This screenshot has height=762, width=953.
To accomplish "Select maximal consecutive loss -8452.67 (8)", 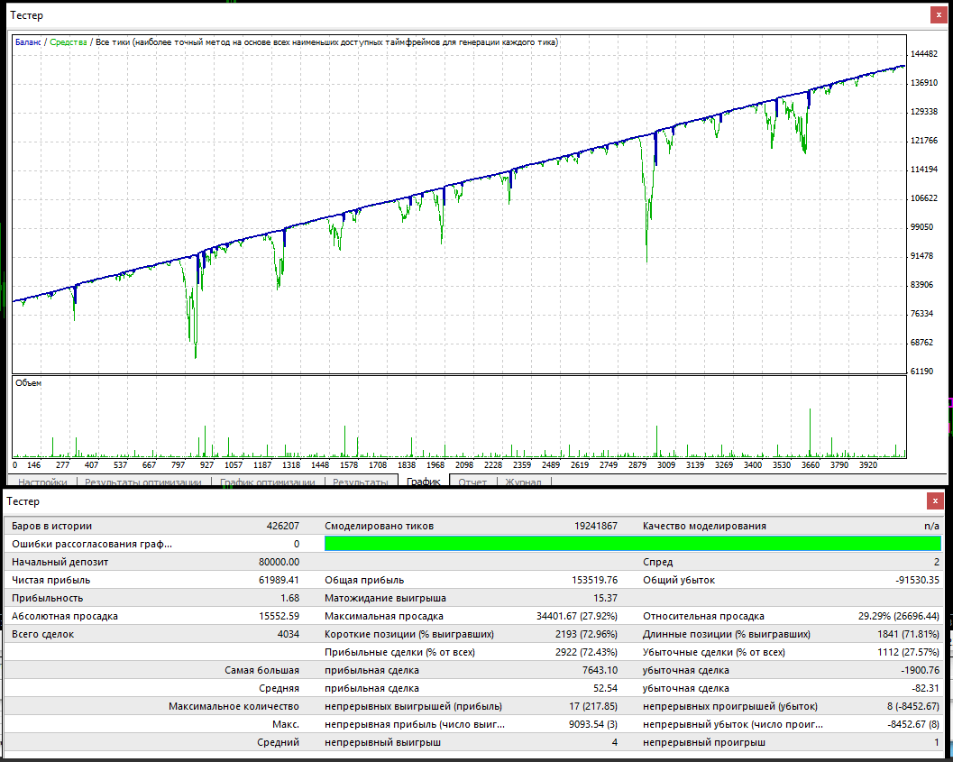I will (x=913, y=724).
